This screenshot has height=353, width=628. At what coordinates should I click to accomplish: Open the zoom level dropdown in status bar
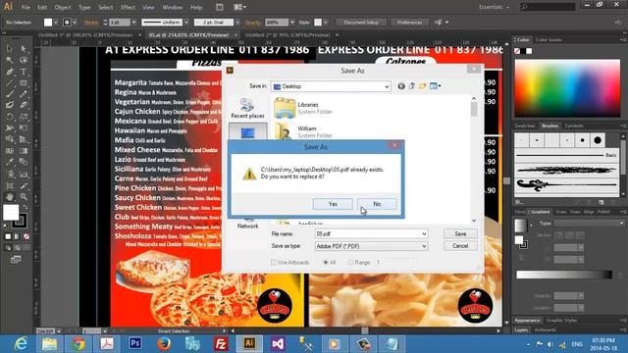click(59, 331)
